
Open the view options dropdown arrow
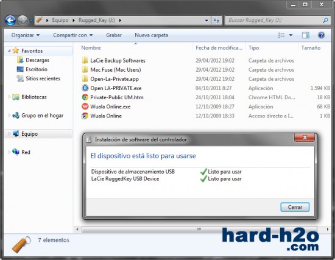[x=291, y=35]
